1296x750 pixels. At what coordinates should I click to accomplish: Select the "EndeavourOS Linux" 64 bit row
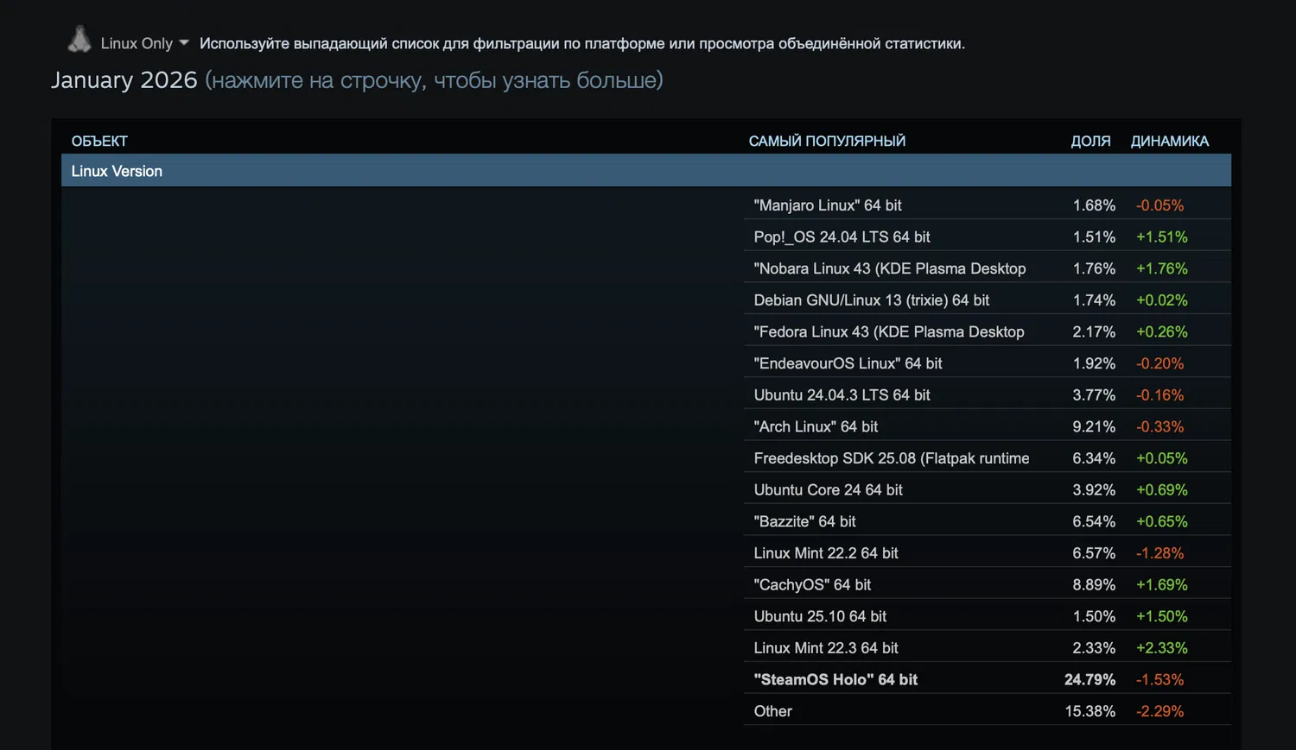(848, 363)
